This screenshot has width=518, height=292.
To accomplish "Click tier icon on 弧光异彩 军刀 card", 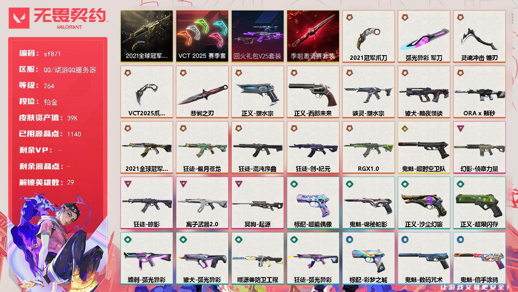I will [405, 18].
